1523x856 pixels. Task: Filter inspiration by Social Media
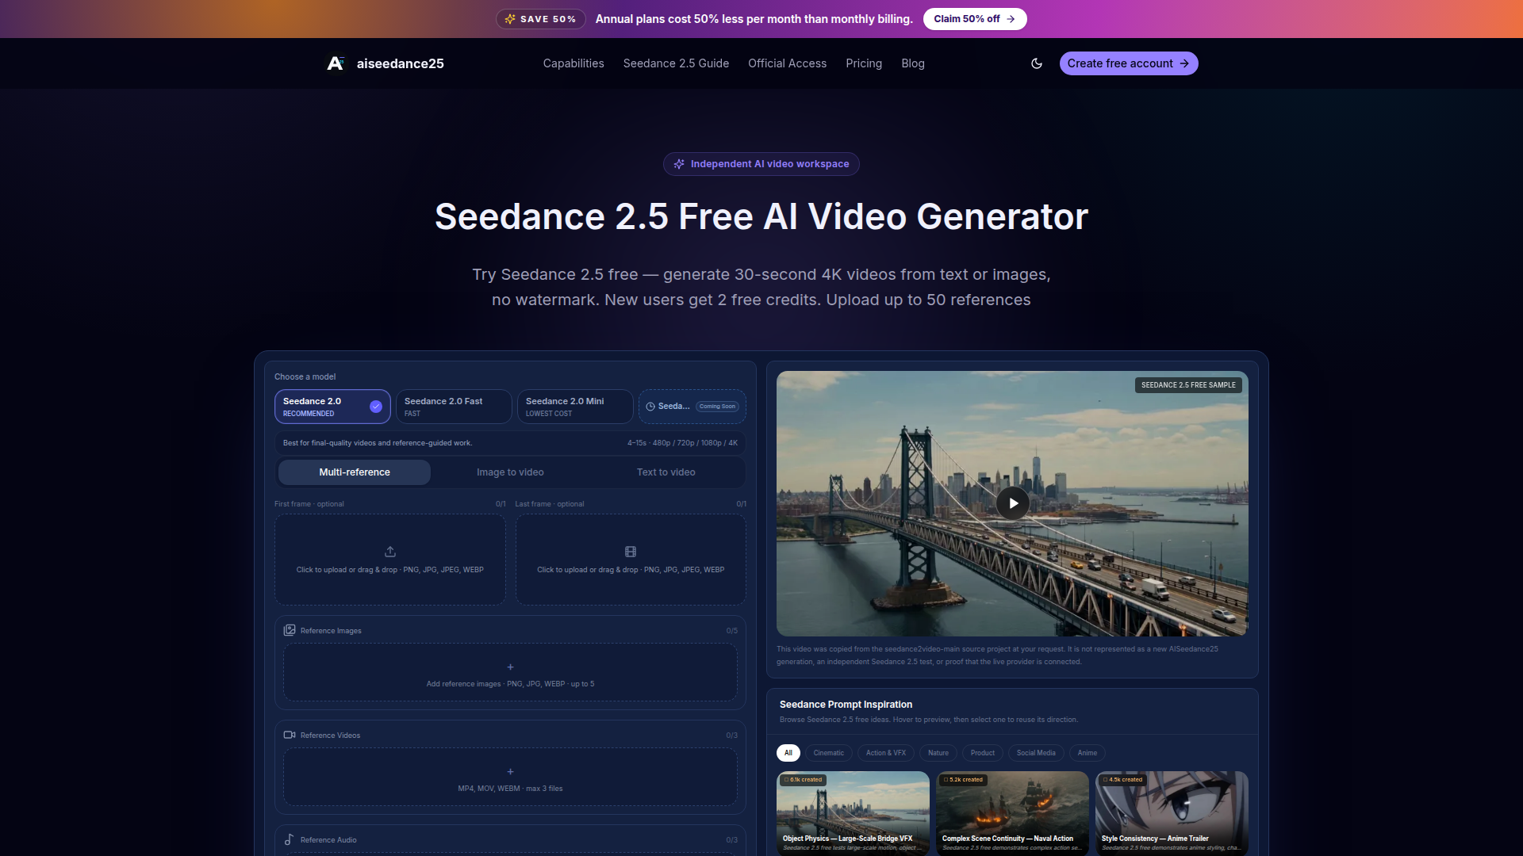(x=1036, y=753)
